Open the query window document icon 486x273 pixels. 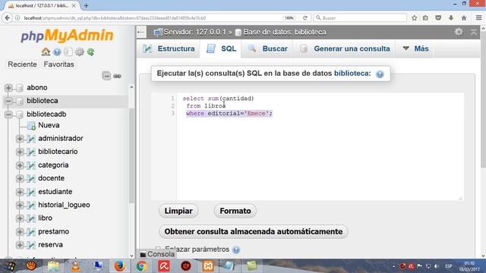pos(68,52)
